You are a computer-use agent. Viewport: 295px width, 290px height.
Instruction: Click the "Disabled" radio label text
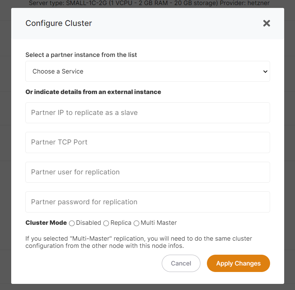coord(88,223)
